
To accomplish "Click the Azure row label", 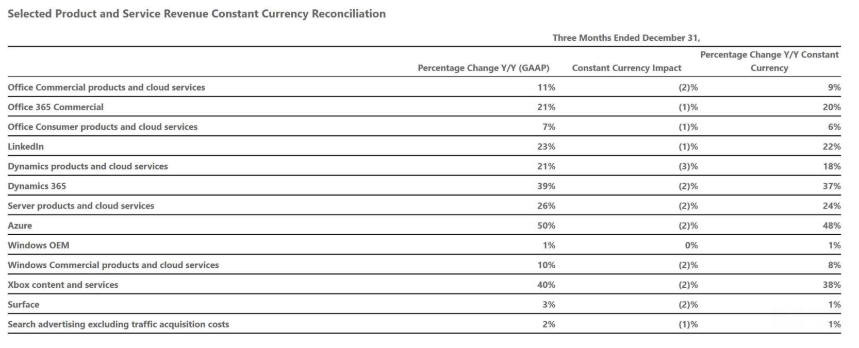I will click(20, 225).
